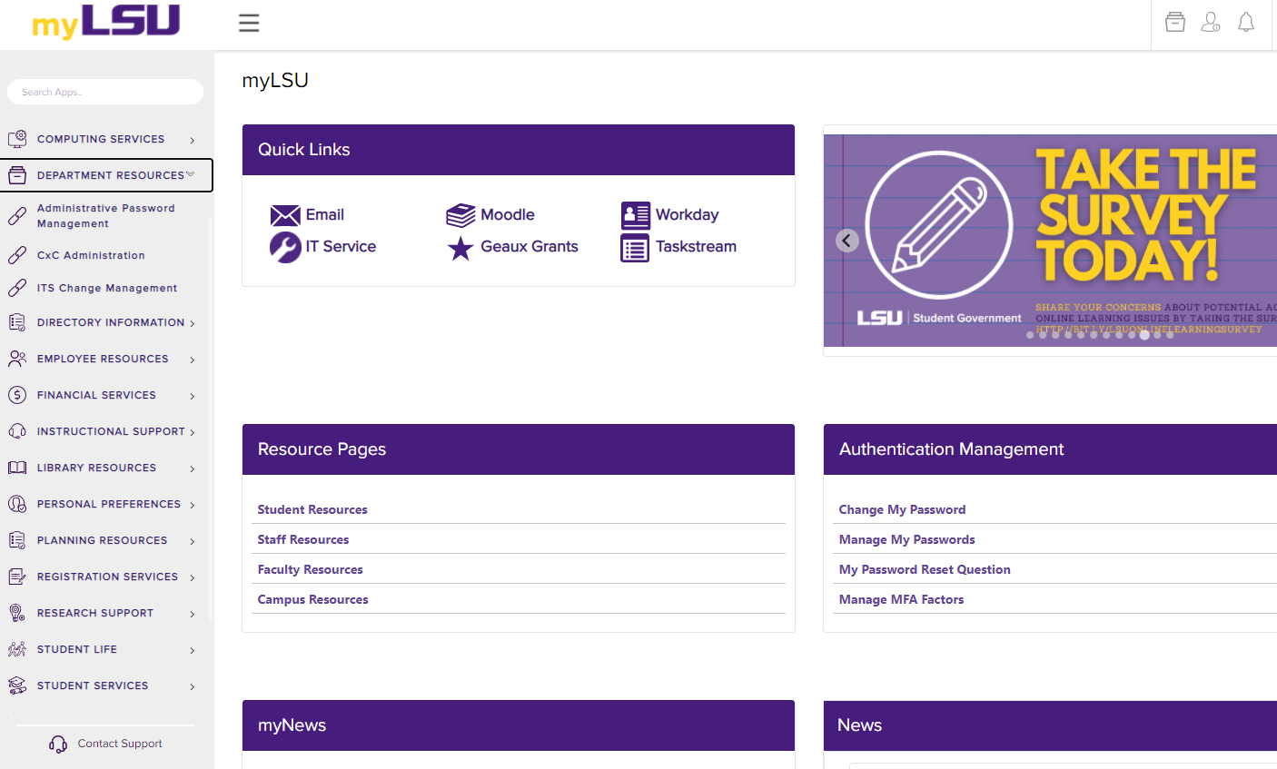Click the user profile icon

1210,22
